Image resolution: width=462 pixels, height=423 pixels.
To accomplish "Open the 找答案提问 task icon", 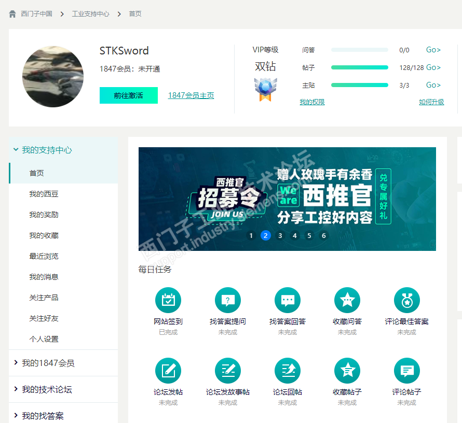I will click(x=228, y=300).
